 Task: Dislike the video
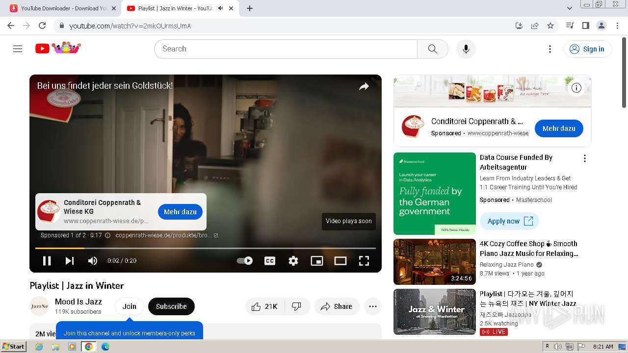tap(297, 306)
